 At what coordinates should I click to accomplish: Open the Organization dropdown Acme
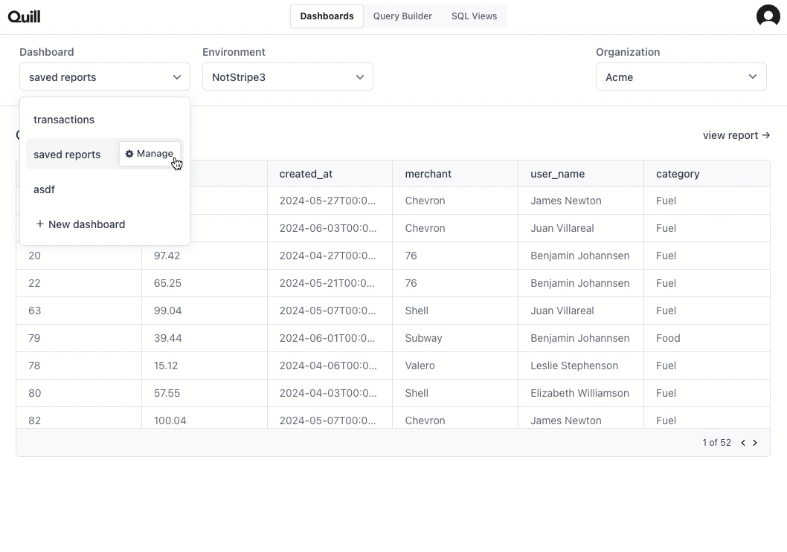pos(681,77)
